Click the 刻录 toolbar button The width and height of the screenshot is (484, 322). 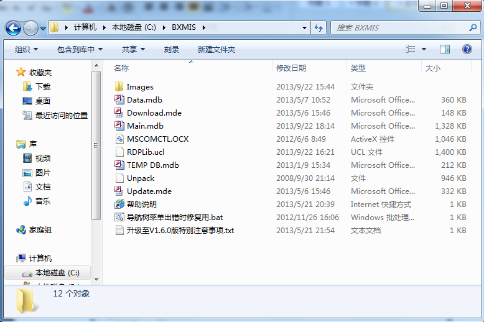click(x=172, y=49)
